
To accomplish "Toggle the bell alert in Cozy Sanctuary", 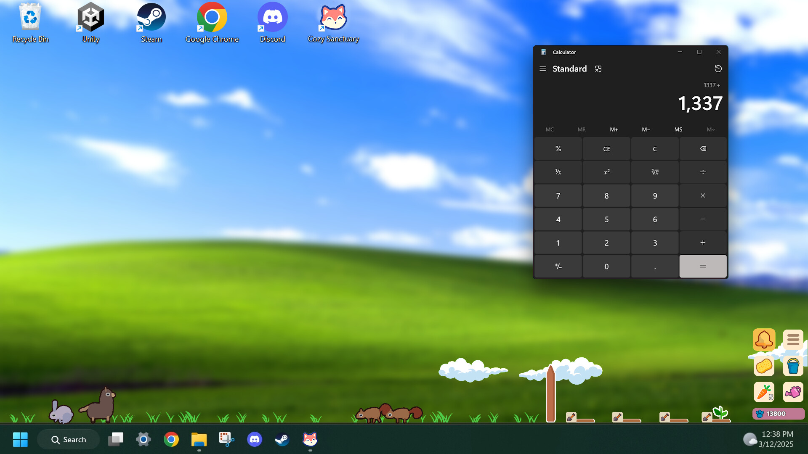I will pyautogui.click(x=764, y=340).
